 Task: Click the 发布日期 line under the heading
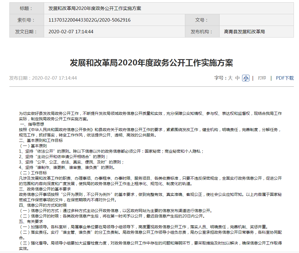pos(43,78)
